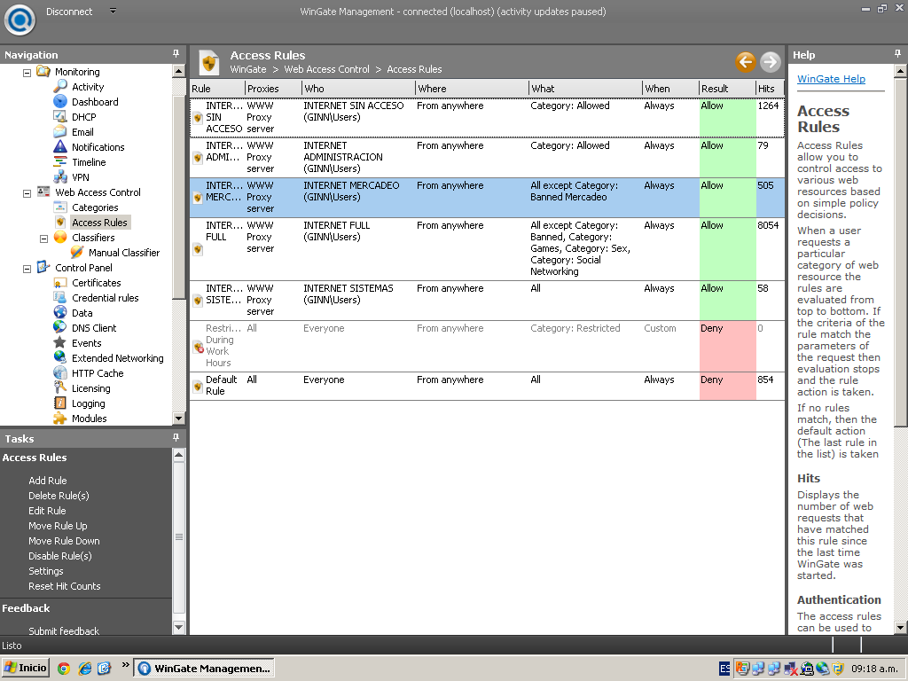This screenshot has height=681, width=908.
Task: Select the Licensing keys icon
Action: [x=60, y=387]
